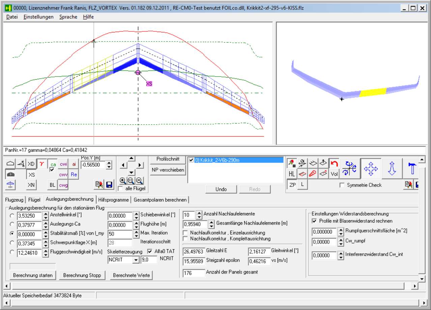
Task: Open the NCRIT Skeletterzeugung dropdown
Action: click(136, 260)
